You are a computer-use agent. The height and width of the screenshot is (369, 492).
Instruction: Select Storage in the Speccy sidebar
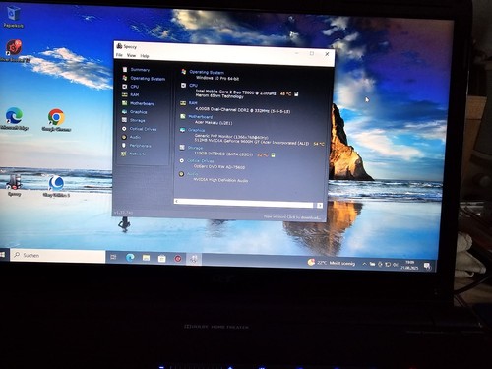pyautogui.click(x=137, y=120)
